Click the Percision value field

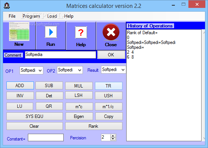[106, 137]
